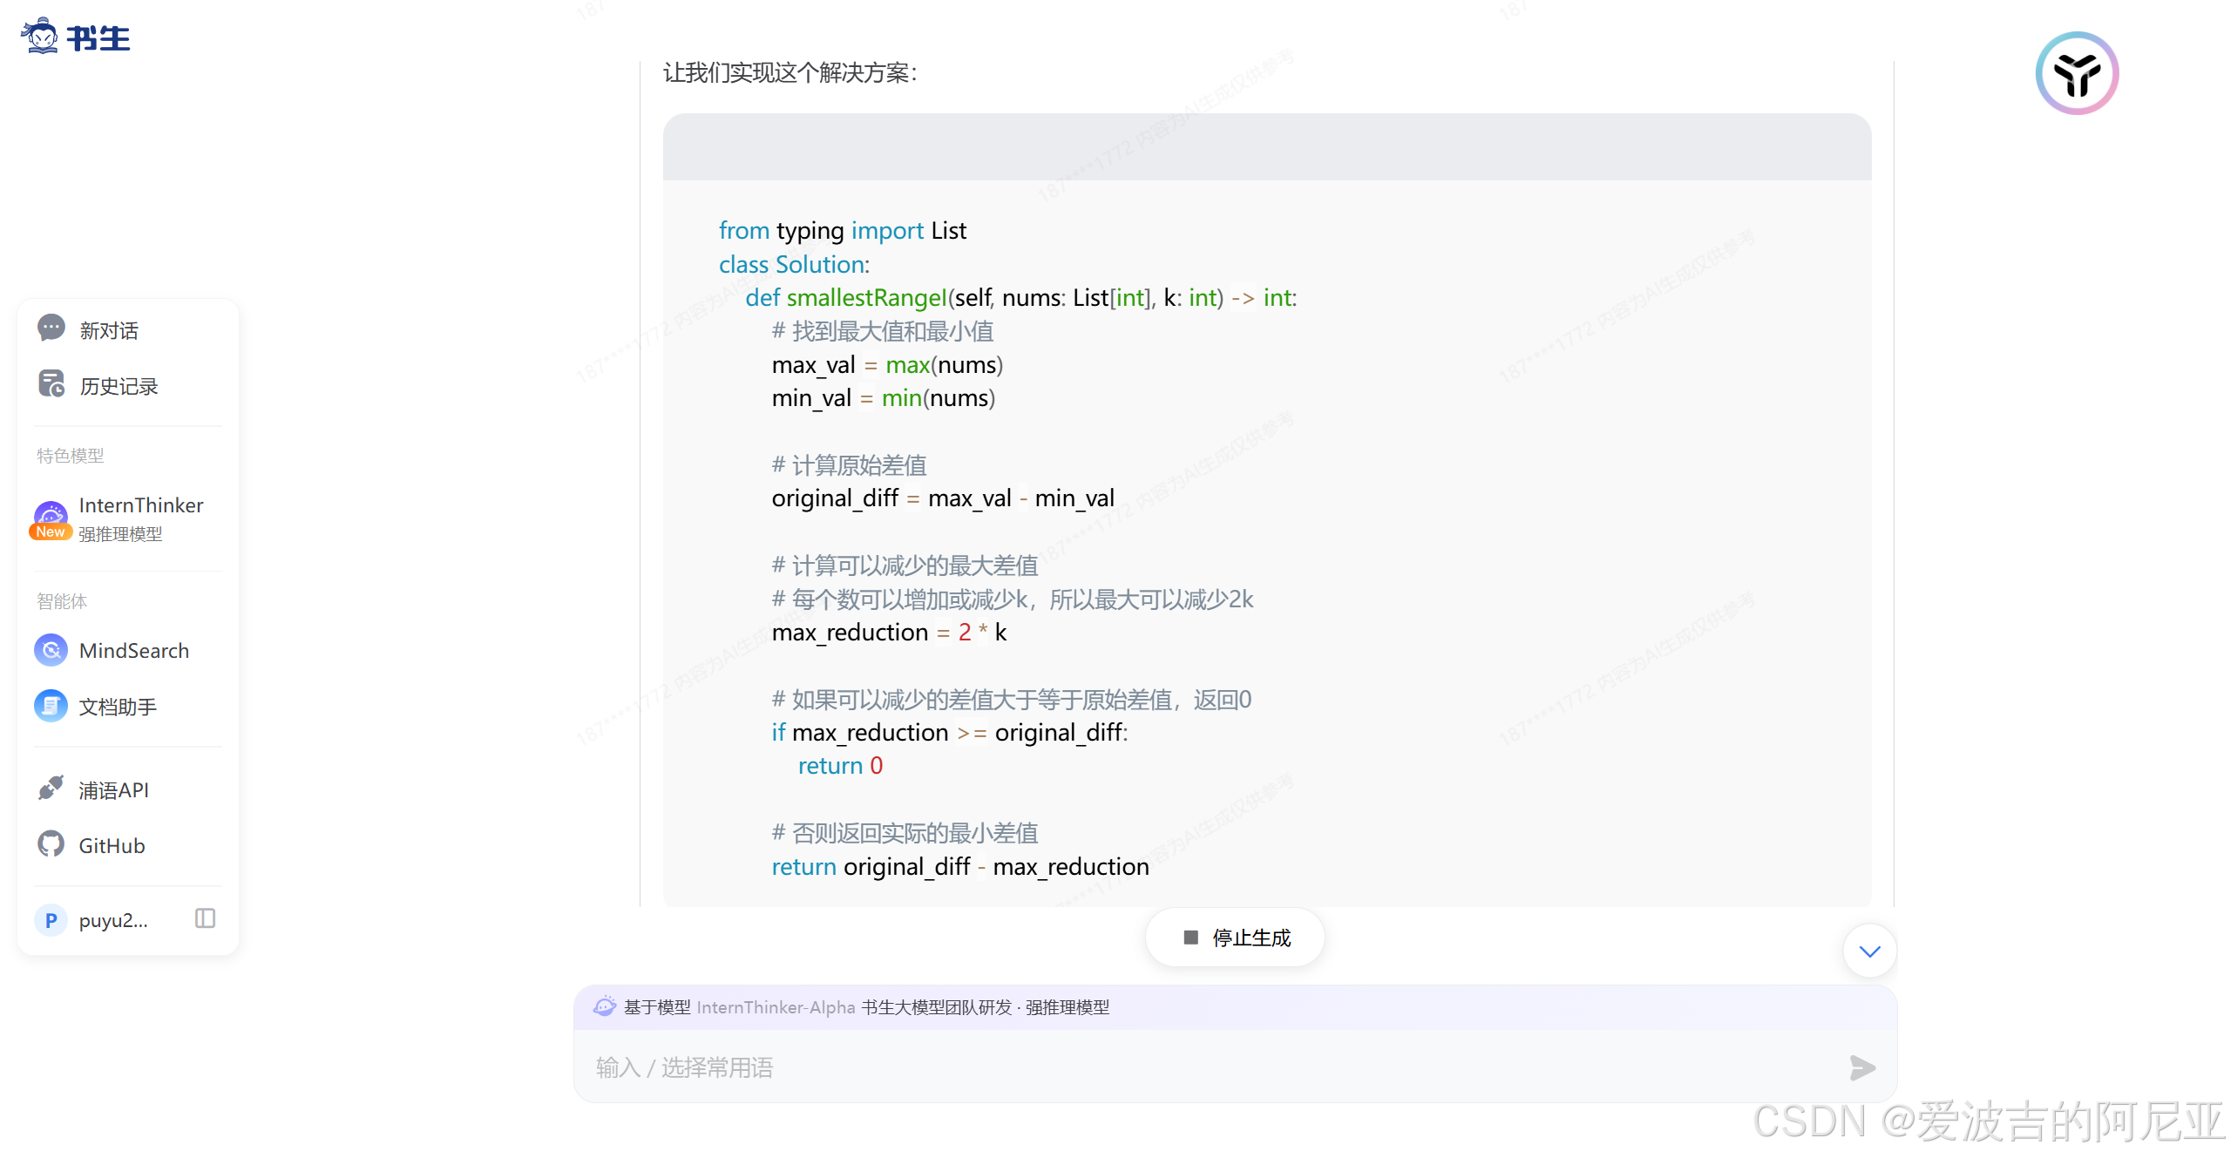
Task: Click the scroll-to-bottom chevron button
Action: 1869,951
